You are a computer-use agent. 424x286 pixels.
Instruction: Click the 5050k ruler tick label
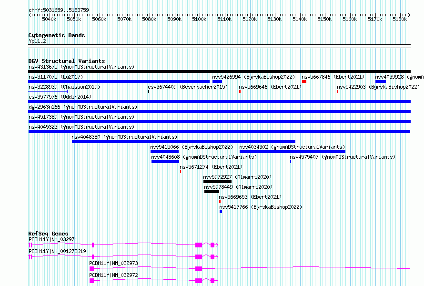click(74, 19)
